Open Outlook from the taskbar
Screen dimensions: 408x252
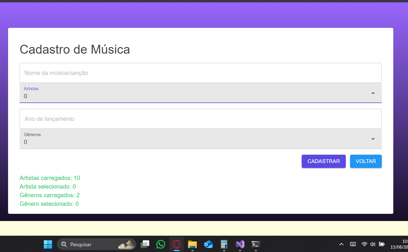coord(208,244)
